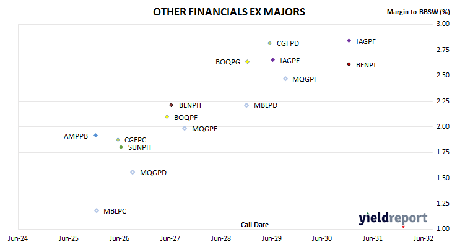Image resolution: width=452 pixels, height=247 pixels.
Task: Click the chart title Other Financials Ex Majors
Action: click(x=229, y=12)
